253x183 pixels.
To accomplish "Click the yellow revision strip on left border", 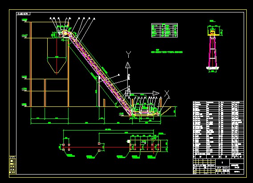I will coord(13,165).
